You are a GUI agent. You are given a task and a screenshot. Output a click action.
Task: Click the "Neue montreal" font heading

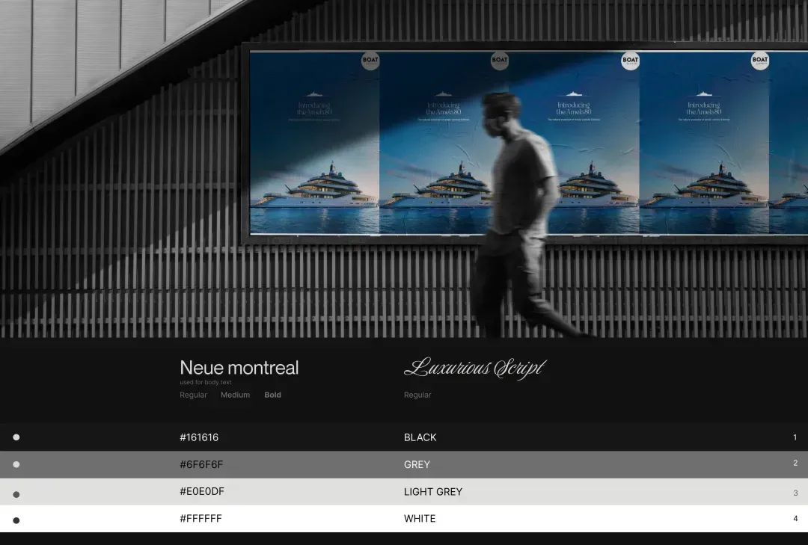pyautogui.click(x=239, y=368)
